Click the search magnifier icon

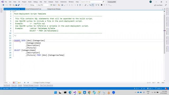(103, 2)
